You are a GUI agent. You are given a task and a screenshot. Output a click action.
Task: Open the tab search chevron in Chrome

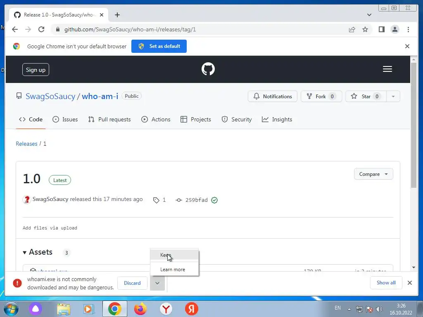click(x=369, y=15)
